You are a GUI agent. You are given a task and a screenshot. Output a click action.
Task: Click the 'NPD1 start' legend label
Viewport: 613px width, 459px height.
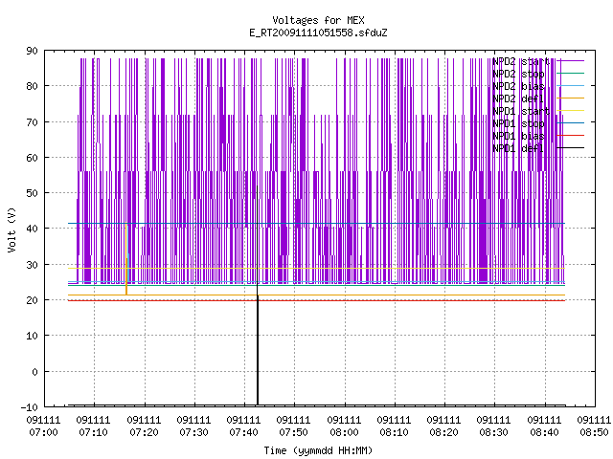(521, 111)
